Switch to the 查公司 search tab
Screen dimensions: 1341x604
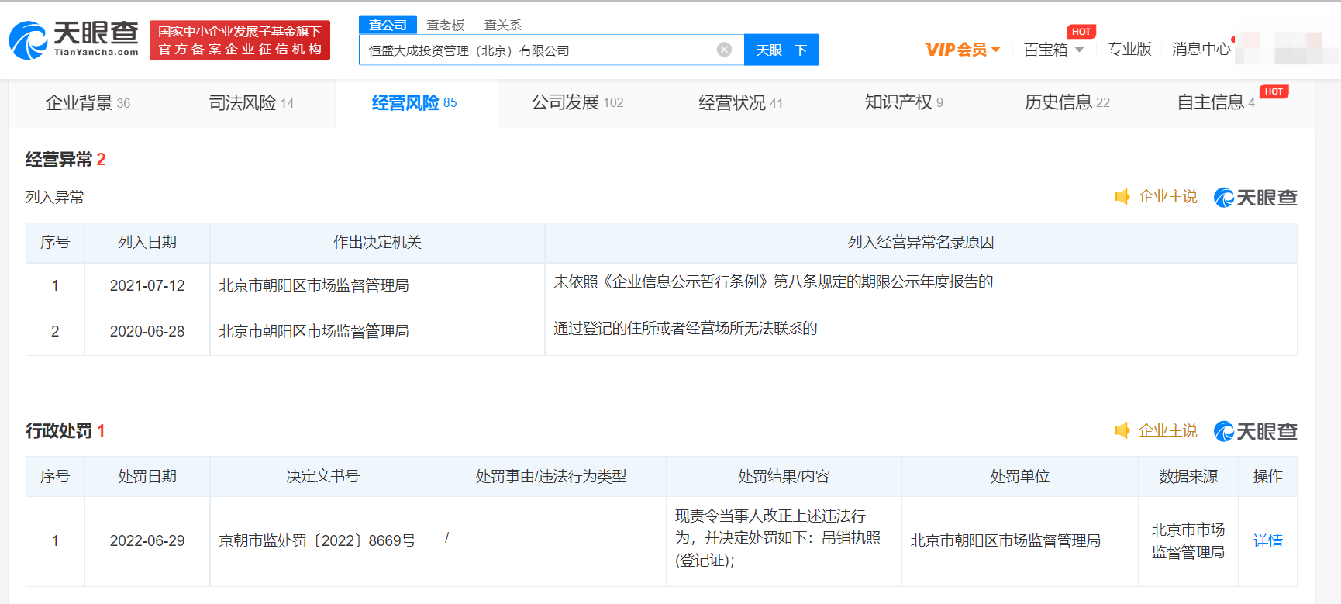pyautogui.click(x=388, y=25)
